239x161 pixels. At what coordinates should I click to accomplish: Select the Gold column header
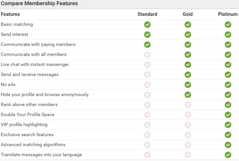click(x=188, y=14)
